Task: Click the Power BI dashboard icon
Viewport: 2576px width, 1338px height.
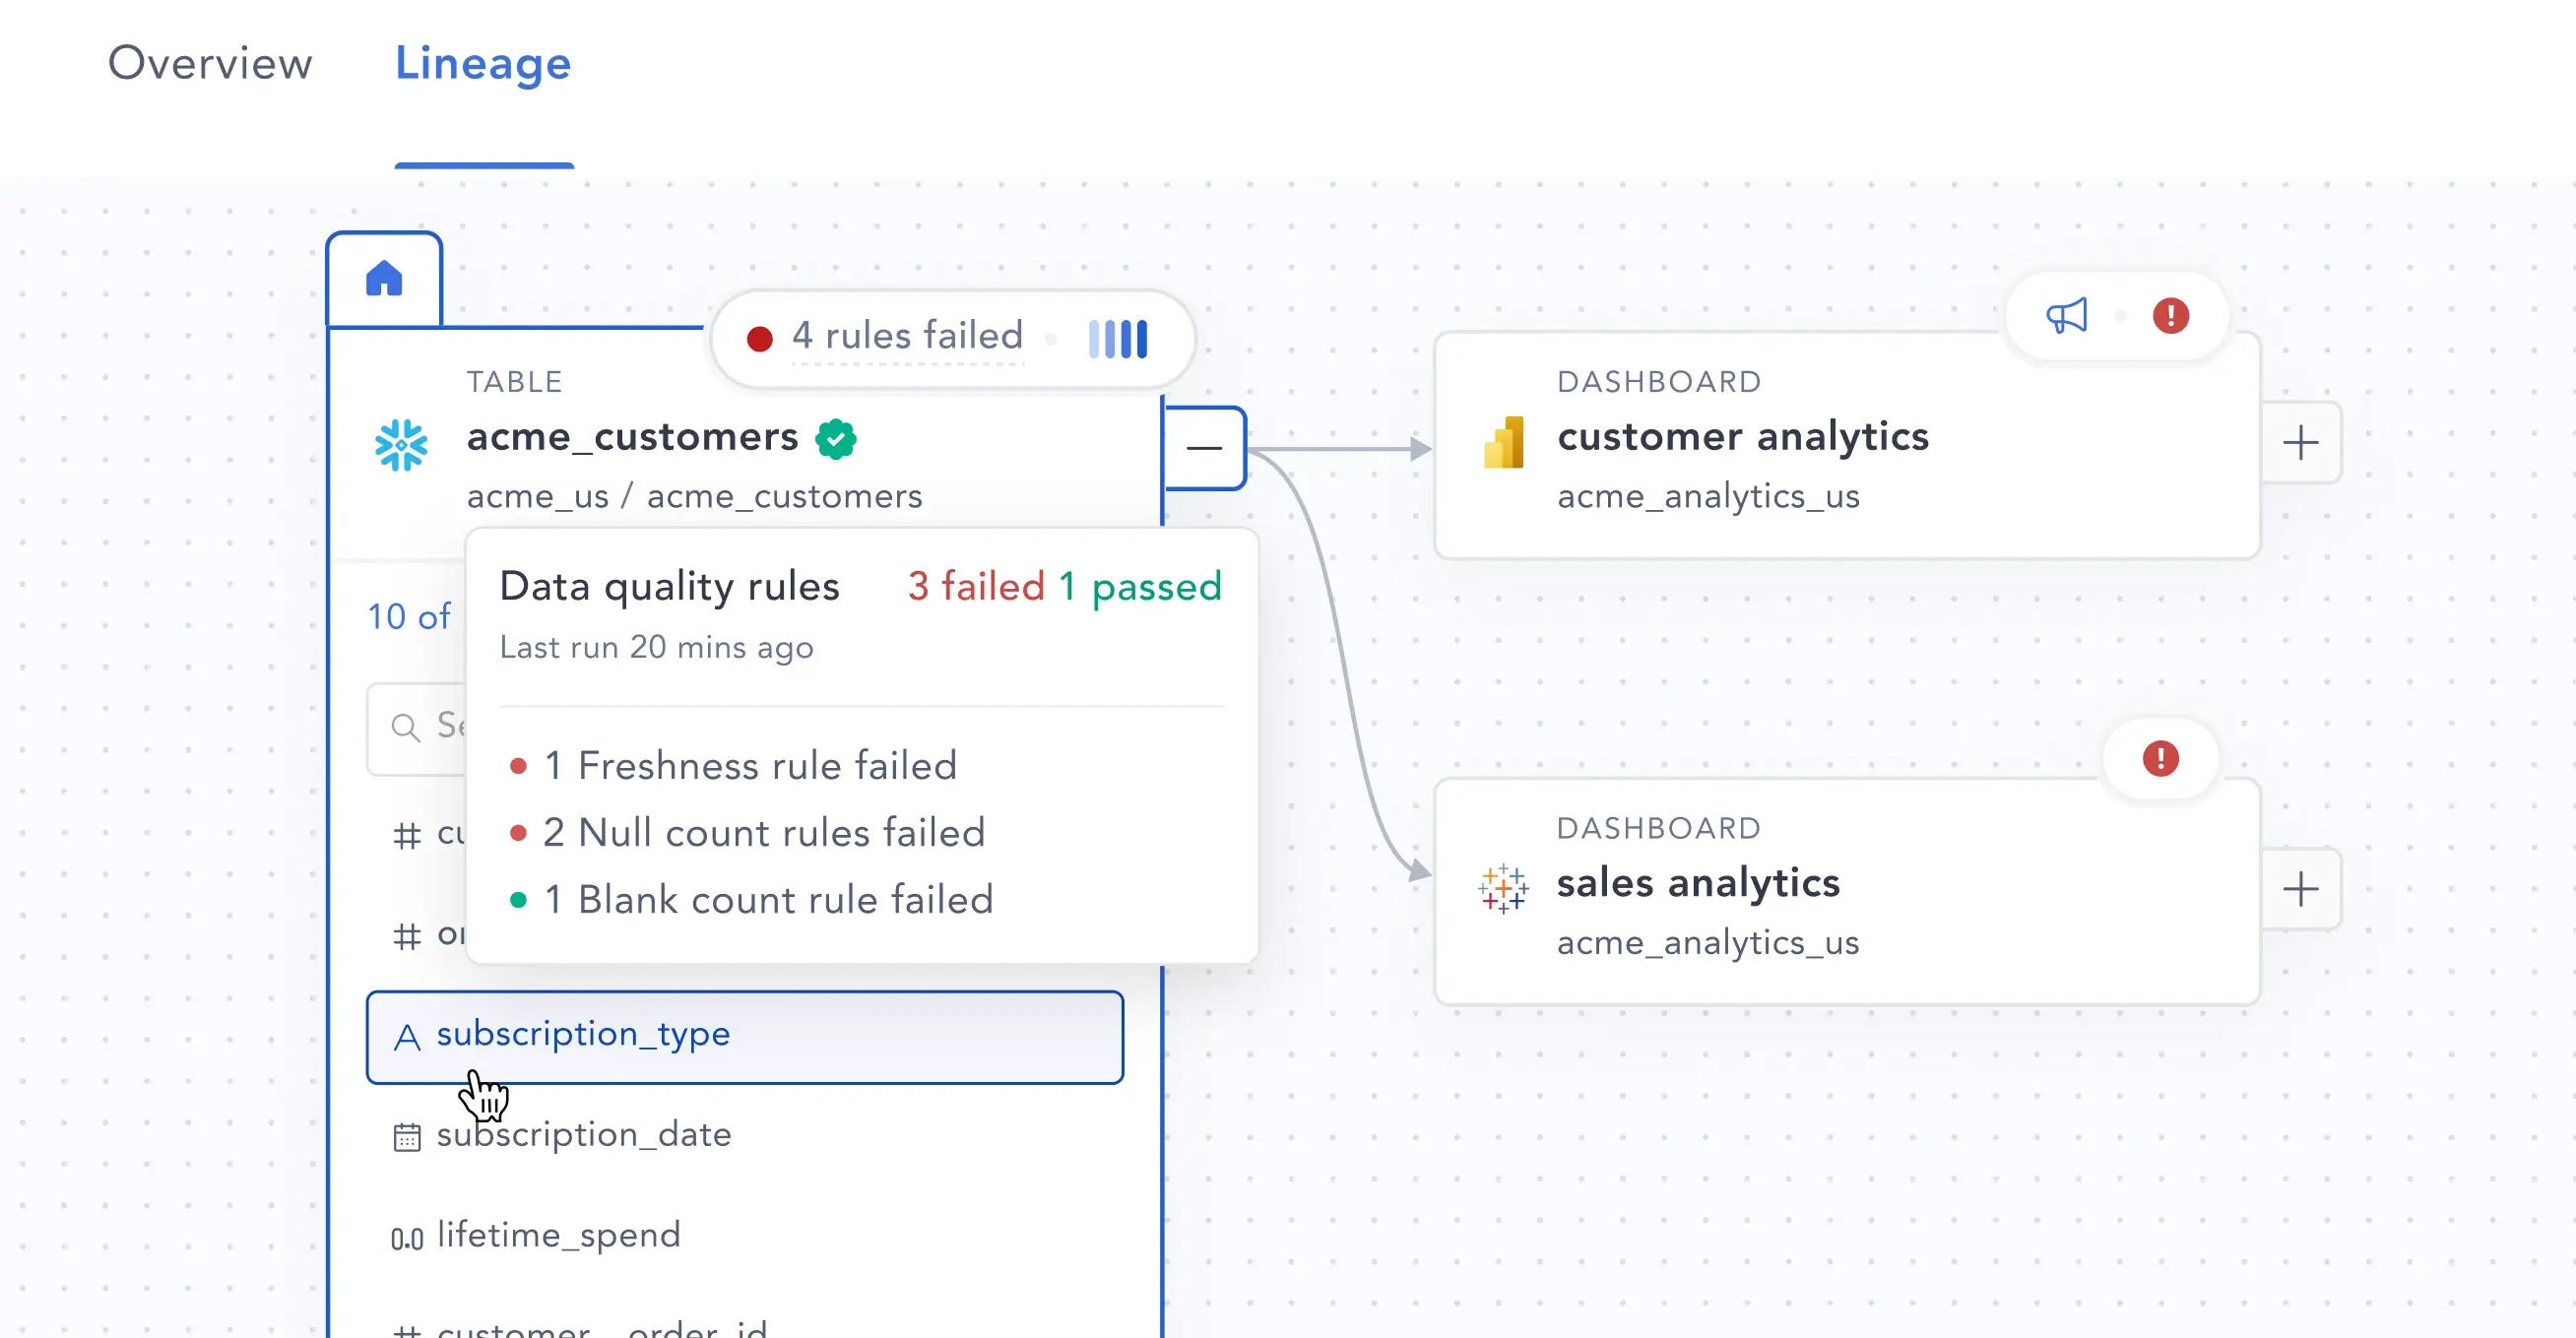Action: tap(1503, 443)
